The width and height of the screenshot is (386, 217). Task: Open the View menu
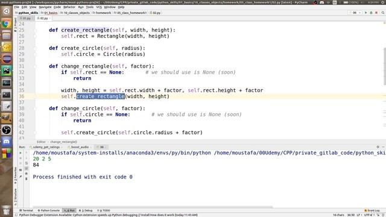coord(33,7)
